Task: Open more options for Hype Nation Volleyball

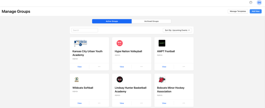Action: click(141, 67)
